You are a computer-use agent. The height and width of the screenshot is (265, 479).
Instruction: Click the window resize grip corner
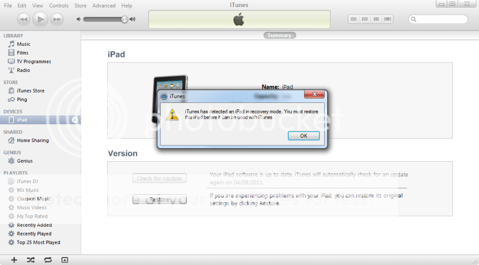tap(475, 261)
